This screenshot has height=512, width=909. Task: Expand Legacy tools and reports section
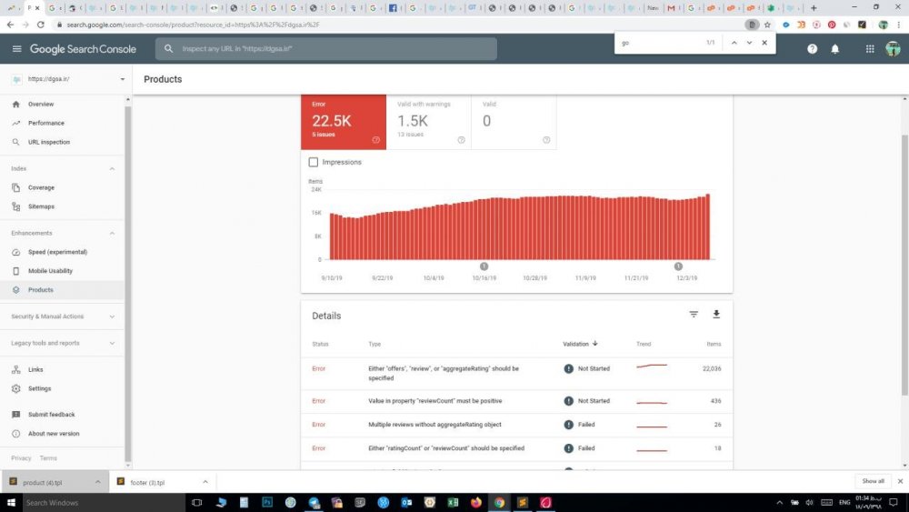click(62, 343)
